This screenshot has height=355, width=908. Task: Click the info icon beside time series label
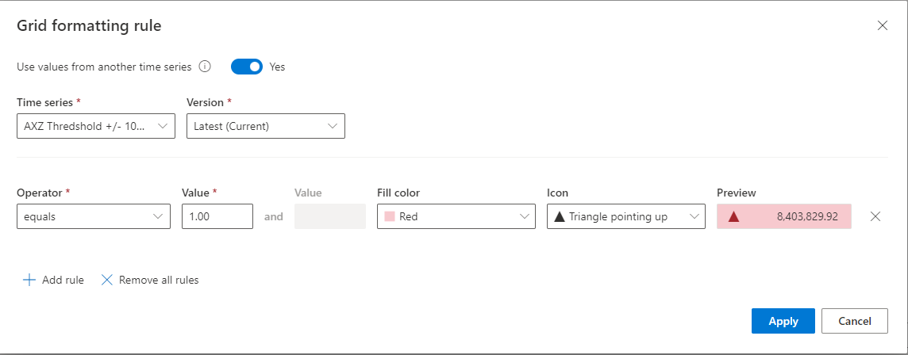(x=205, y=67)
